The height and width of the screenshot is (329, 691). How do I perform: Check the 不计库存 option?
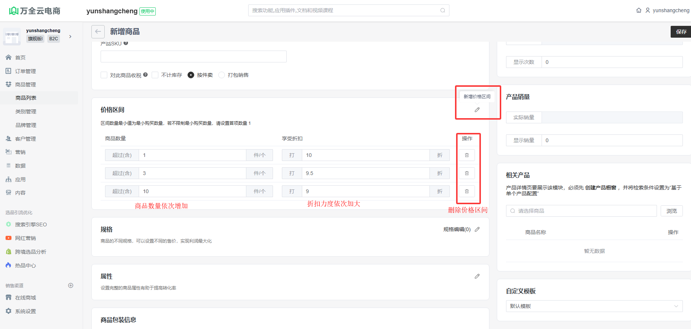point(155,75)
